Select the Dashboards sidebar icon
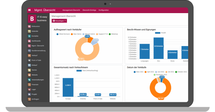The height and width of the screenshot is (112, 215). pyautogui.click(x=29, y=41)
